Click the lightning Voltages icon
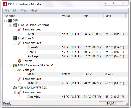131x108 pixels. coord(19,70)
